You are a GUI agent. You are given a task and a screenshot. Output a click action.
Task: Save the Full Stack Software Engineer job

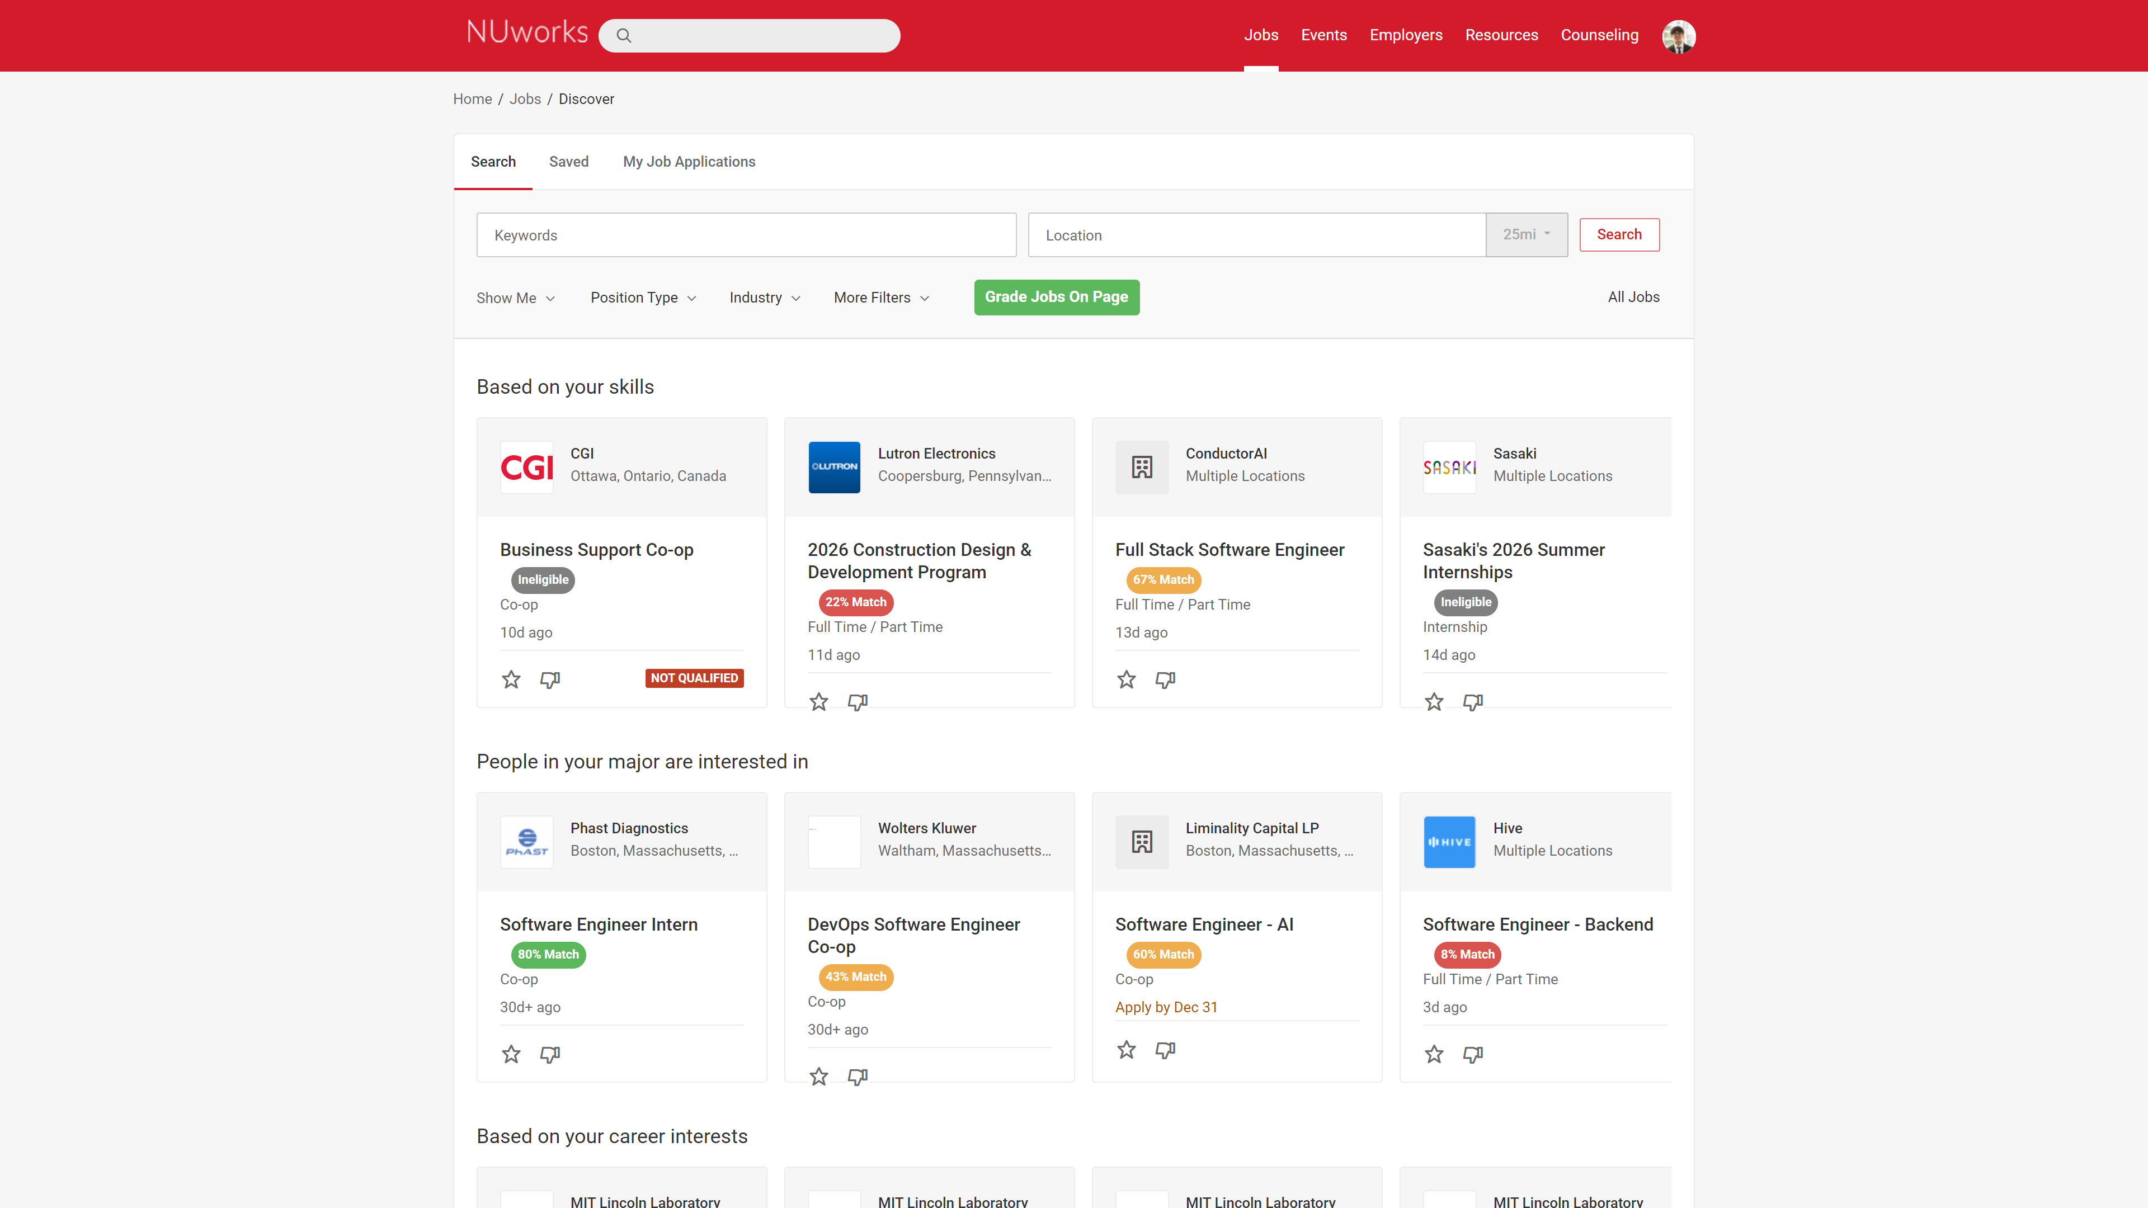[1125, 679]
